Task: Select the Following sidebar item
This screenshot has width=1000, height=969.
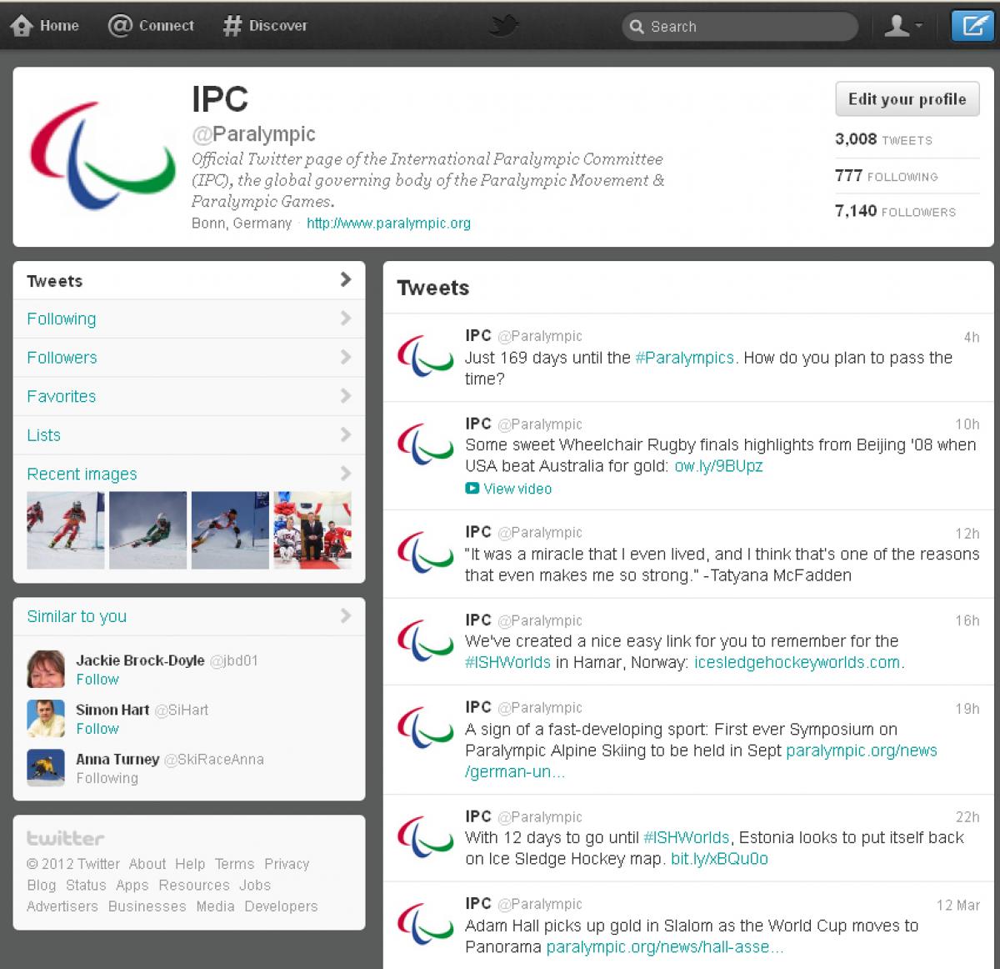Action: click(x=189, y=319)
